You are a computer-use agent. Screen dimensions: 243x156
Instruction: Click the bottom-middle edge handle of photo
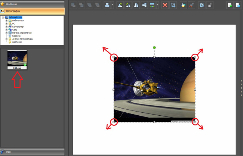click(154, 122)
